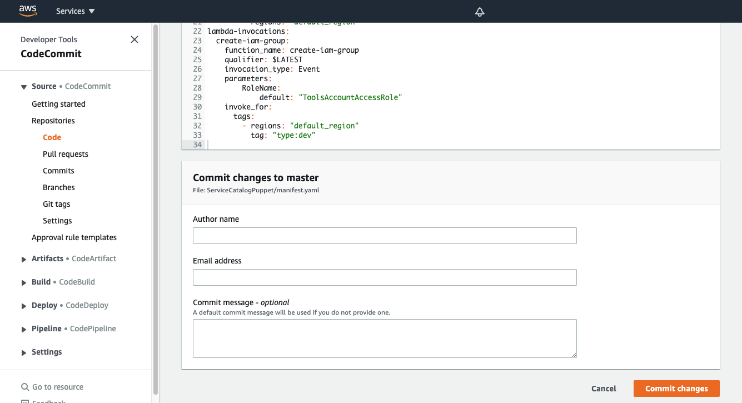
Task: Go to Repositories
Action: click(x=53, y=121)
